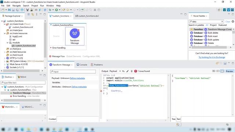The width and height of the screenshot is (235, 132).
Task: Clear the palette search with X icon
Action: pos(222,21)
